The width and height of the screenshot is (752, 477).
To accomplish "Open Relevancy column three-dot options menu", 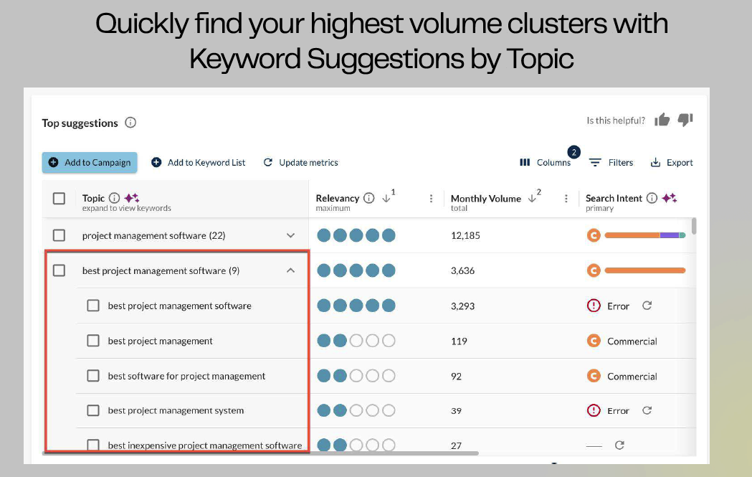I will (431, 199).
